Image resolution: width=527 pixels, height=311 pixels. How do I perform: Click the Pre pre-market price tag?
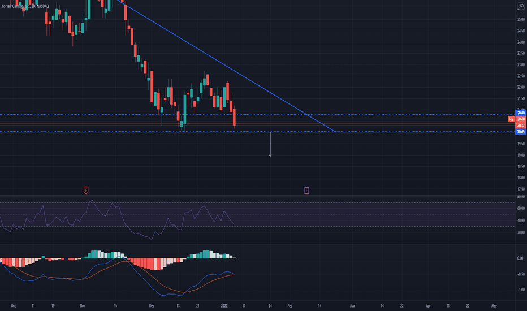[x=511, y=119]
